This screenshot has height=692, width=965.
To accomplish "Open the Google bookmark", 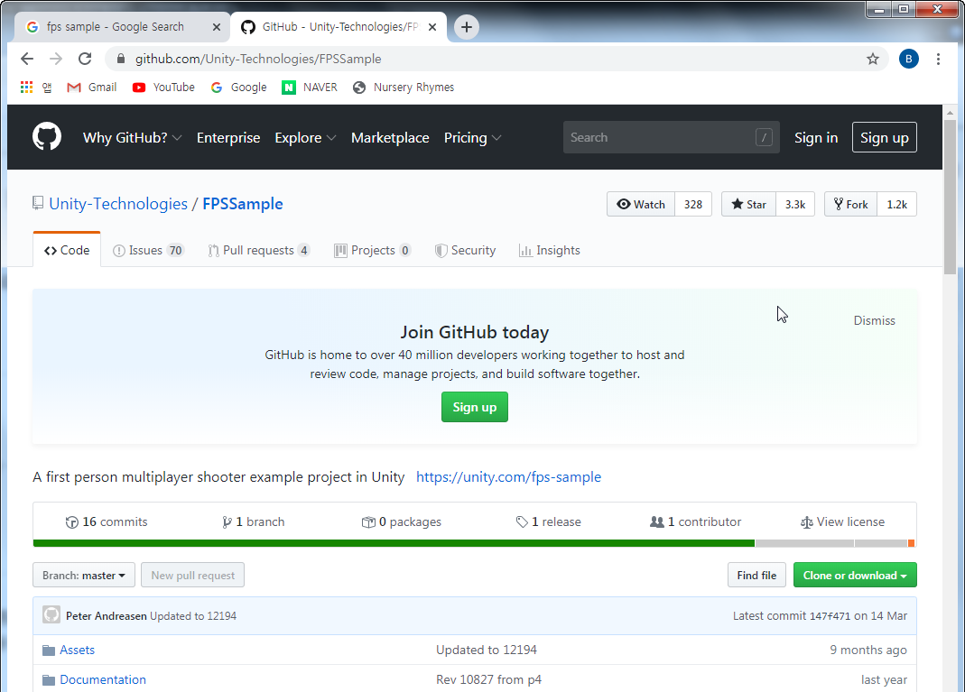I will 239,88.
